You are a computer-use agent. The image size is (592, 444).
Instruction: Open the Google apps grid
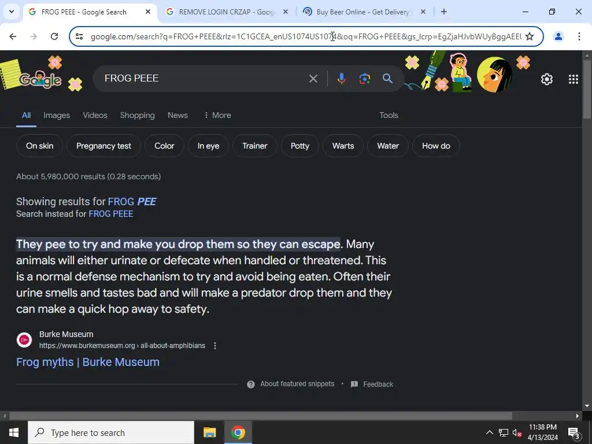[573, 79]
